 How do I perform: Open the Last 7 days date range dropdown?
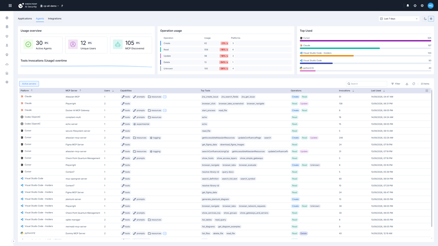click(x=399, y=19)
